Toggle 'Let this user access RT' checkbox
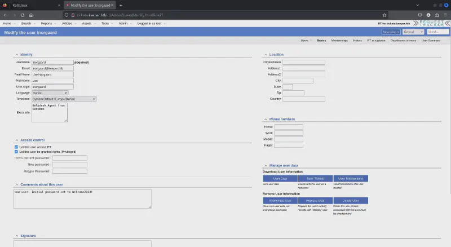The width and height of the screenshot is (451, 247). click(x=16, y=147)
